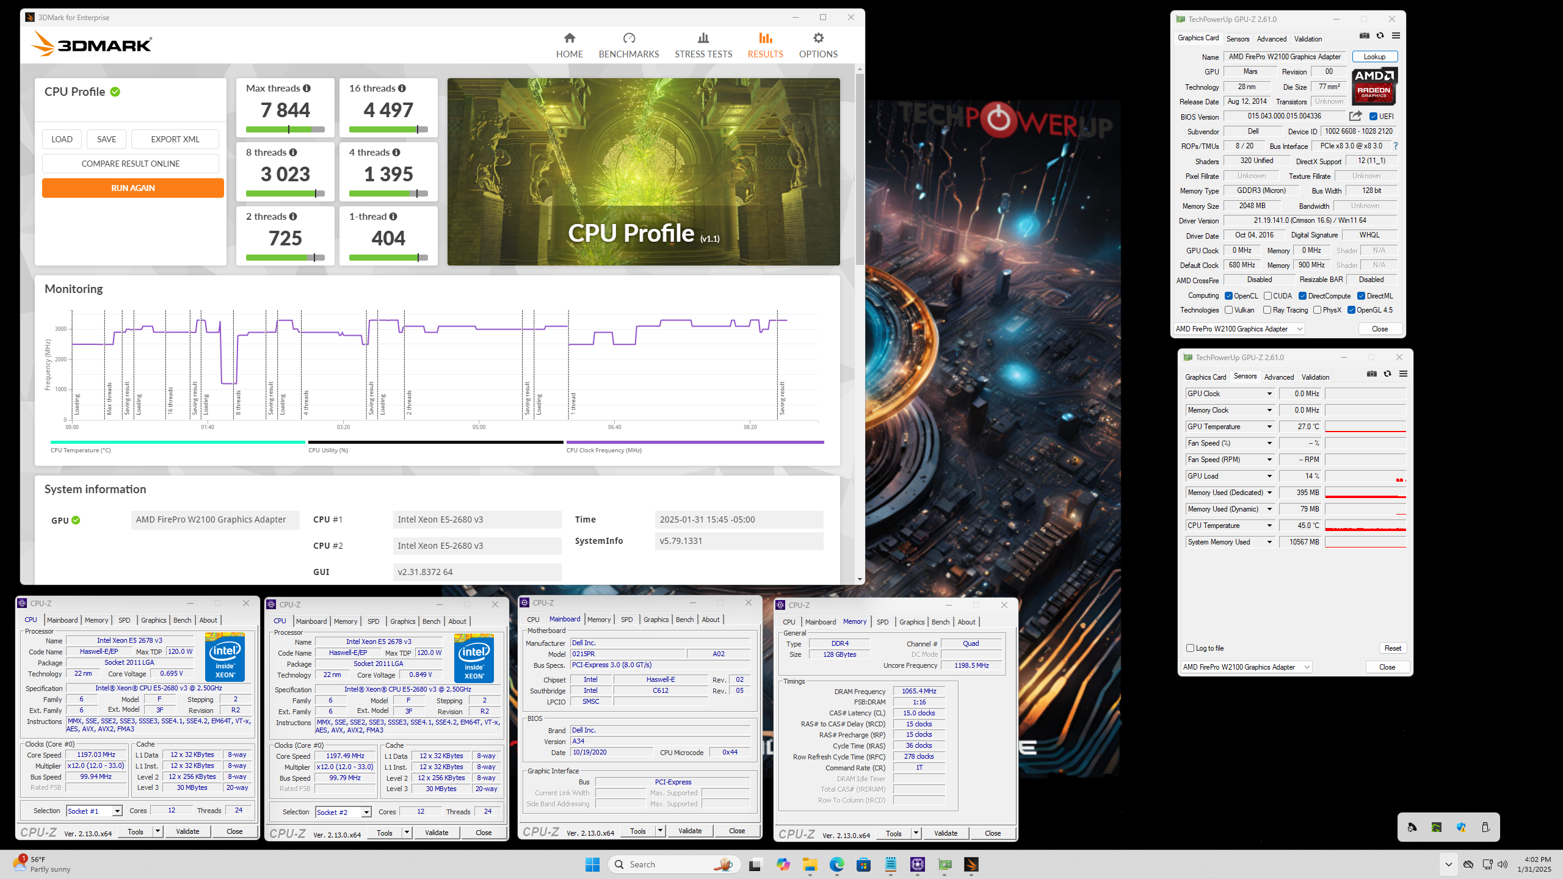
Task: Open the Socket #1 selection dropdown in CPU-Z
Action: click(95, 811)
